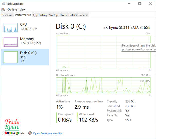The width and height of the screenshot is (180, 139).
Task: Open the View menu
Action: [x=23, y=10]
